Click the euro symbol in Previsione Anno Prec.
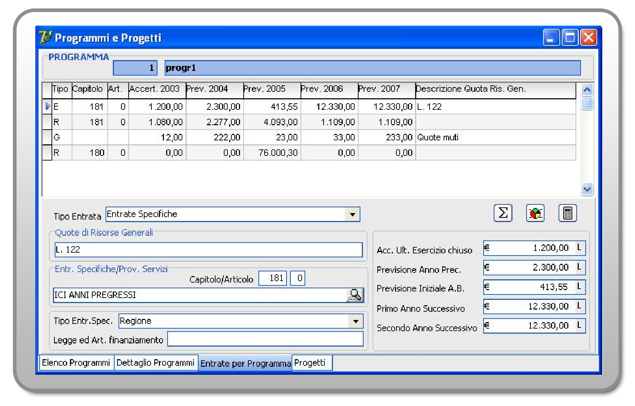The image size is (635, 406). [487, 267]
